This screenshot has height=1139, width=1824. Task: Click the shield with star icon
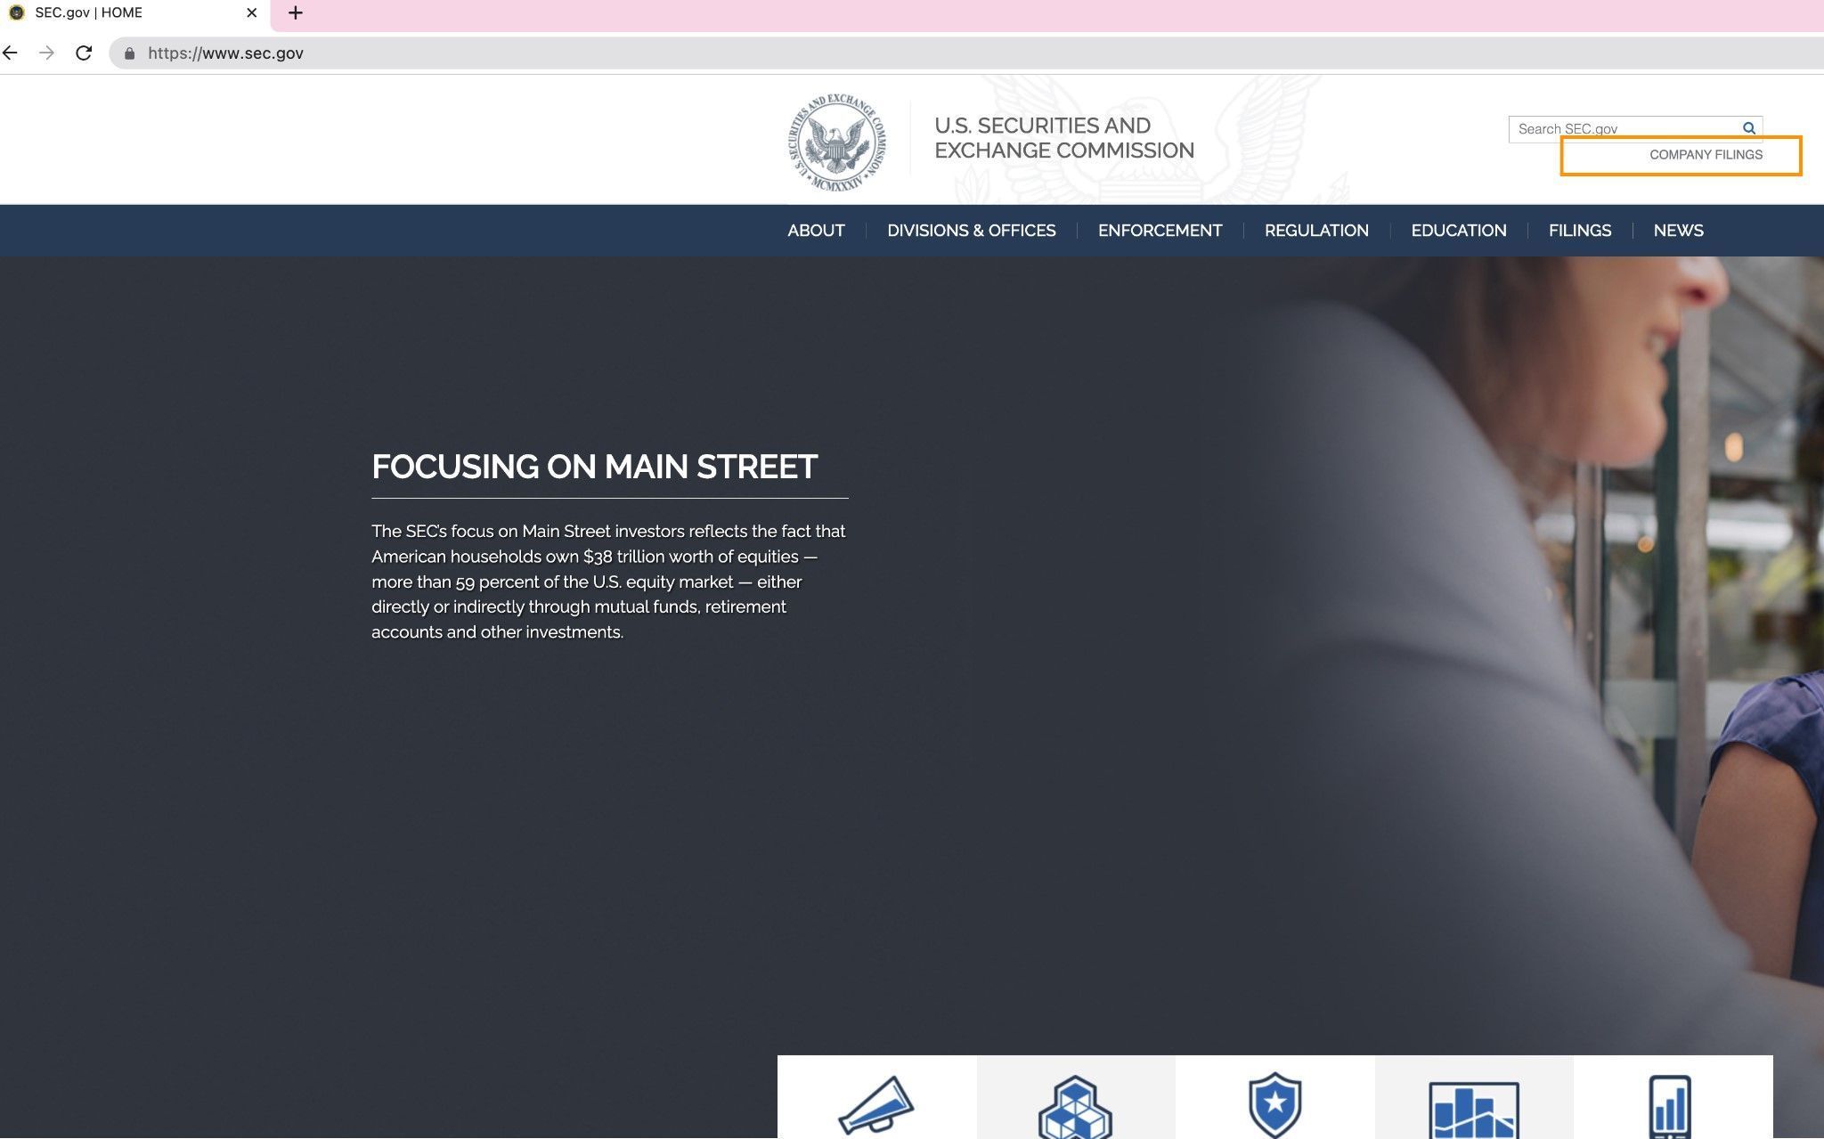point(1274,1104)
